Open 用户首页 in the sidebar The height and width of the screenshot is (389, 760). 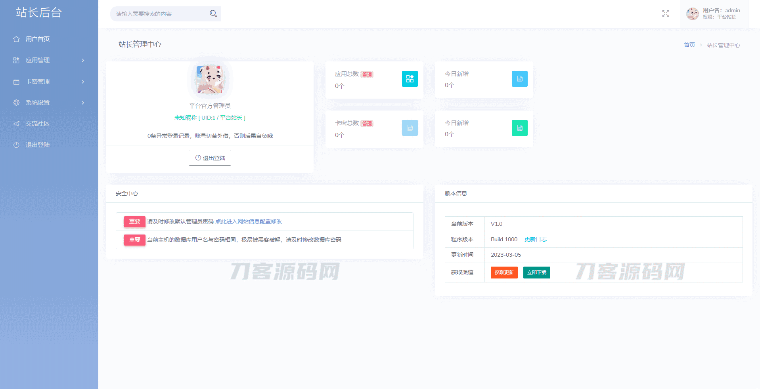pyautogui.click(x=38, y=39)
